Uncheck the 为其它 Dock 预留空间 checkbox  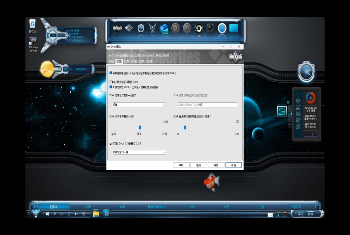click(110, 87)
